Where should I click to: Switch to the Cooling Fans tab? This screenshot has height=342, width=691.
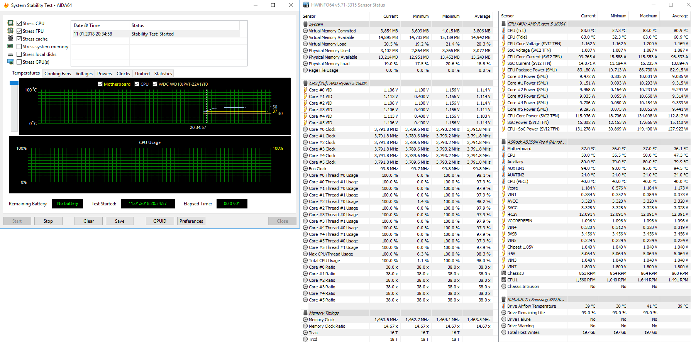click(x=58, y=74)
